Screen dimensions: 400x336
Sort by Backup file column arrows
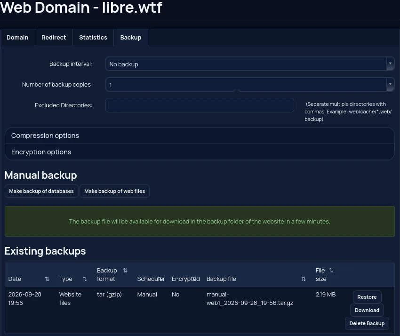tap(304, 279)
